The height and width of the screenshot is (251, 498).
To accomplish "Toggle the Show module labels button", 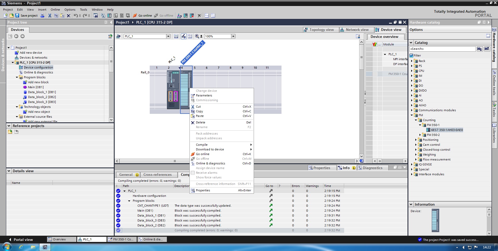I will (184, 36).
